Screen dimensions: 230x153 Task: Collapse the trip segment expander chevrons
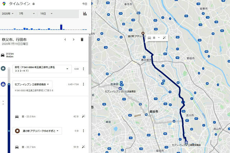tap(3, 103)
